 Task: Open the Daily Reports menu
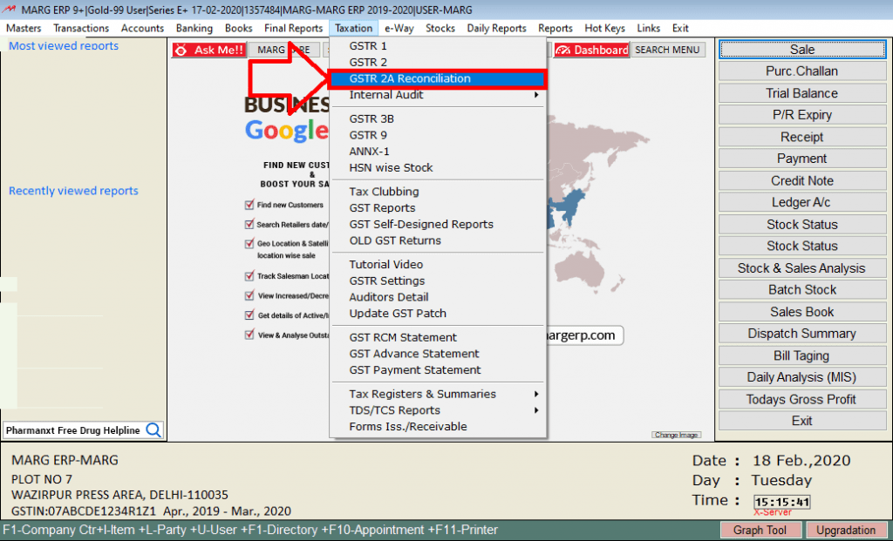click(496, 28)
